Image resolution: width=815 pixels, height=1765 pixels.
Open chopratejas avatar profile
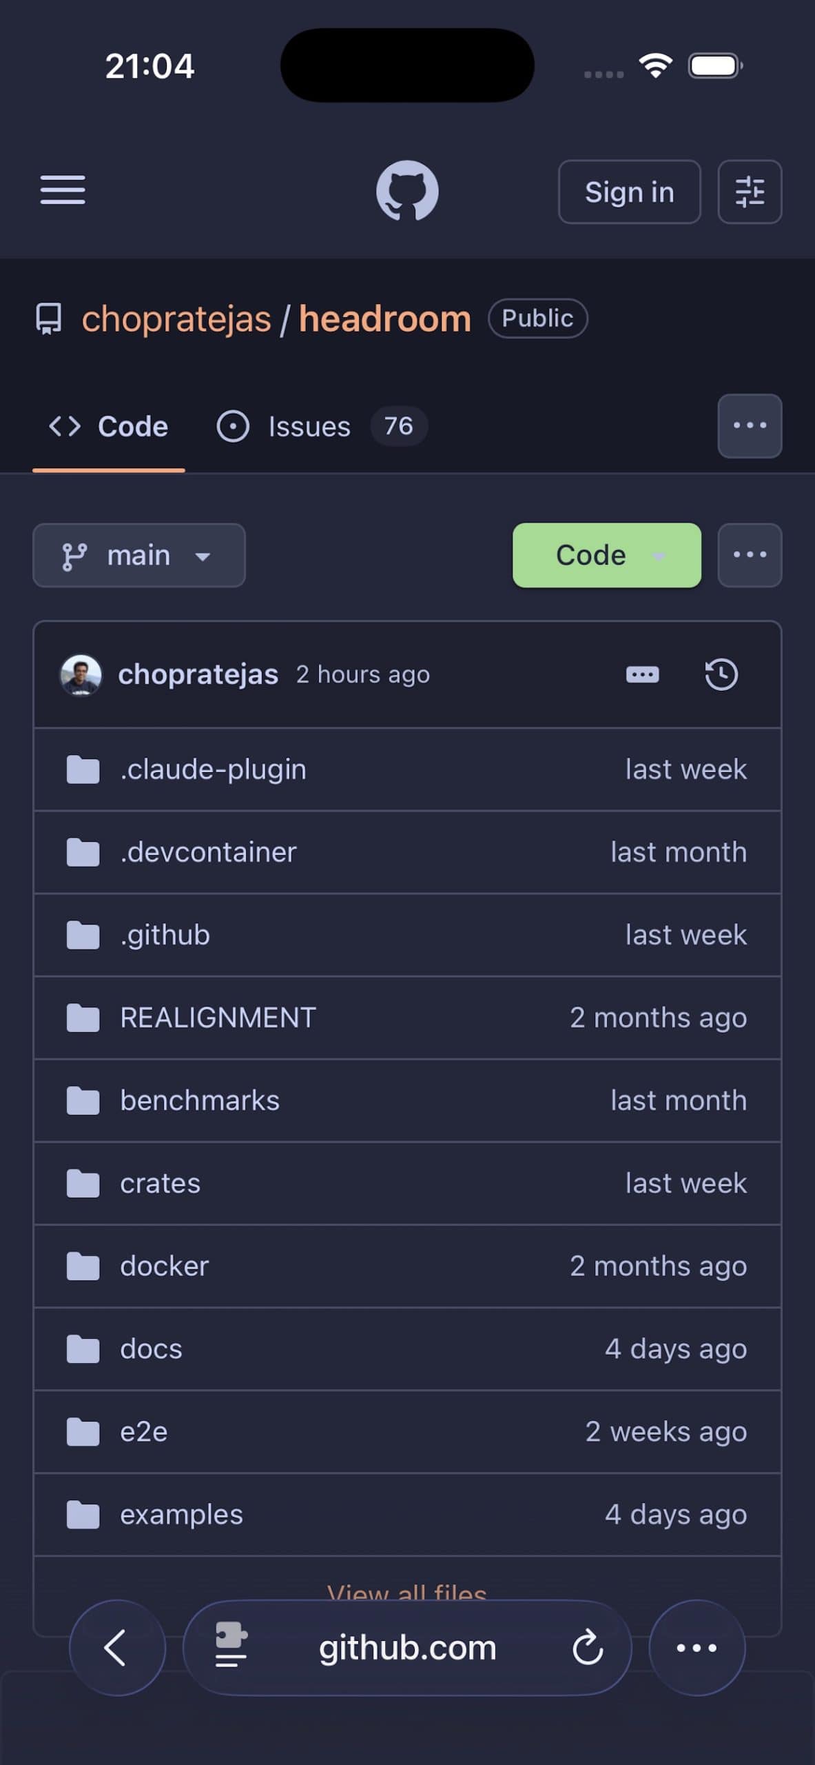tap(81, 675)
